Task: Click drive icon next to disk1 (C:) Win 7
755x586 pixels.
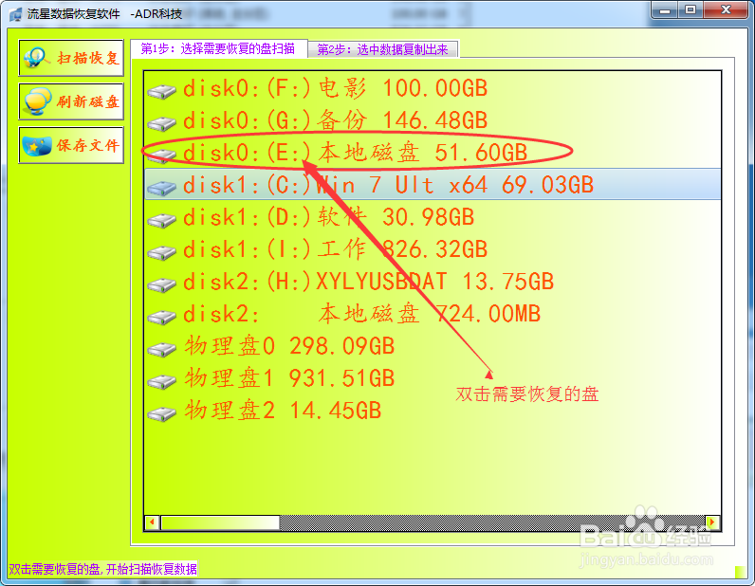Action: tap(162, 189)
